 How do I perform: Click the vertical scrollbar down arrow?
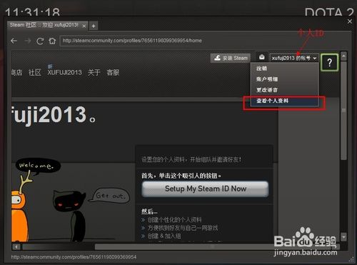coord(343,237)
